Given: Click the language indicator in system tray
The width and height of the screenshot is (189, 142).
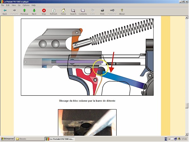Looking at the screenshot, I should (166, 139).
